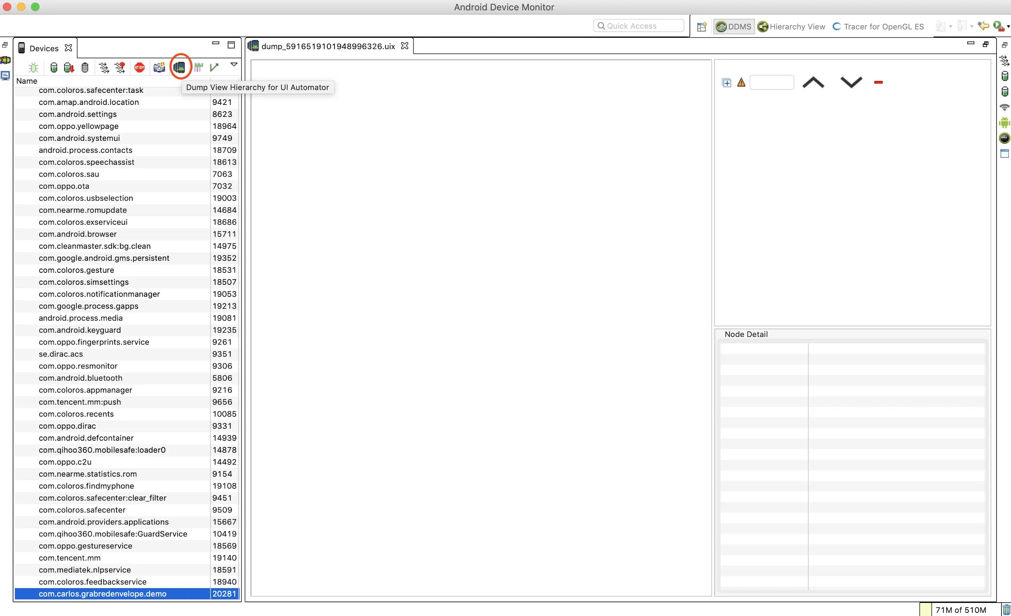Viewport: 1011px width, 616px height.
Task: Go to next search result down chevron
Action: coord(851,82)
